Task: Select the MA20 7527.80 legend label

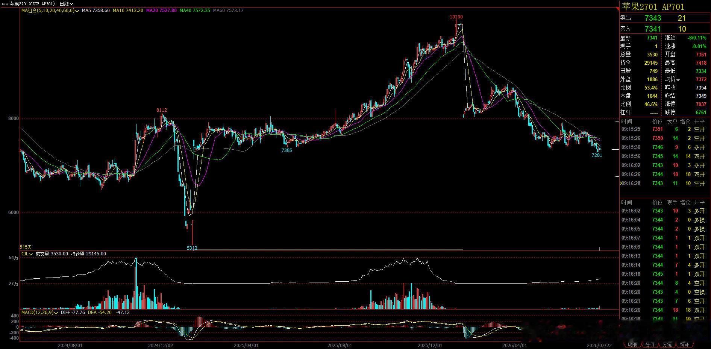Action: [161, 11]
